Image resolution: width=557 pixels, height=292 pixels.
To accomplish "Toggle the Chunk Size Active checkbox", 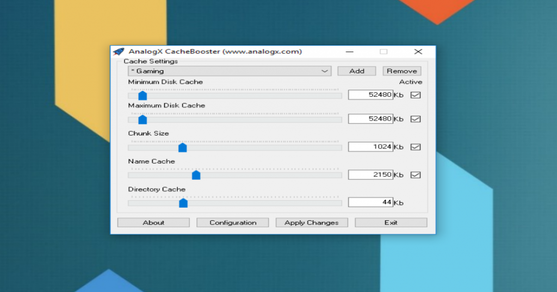I will (416, 147).
